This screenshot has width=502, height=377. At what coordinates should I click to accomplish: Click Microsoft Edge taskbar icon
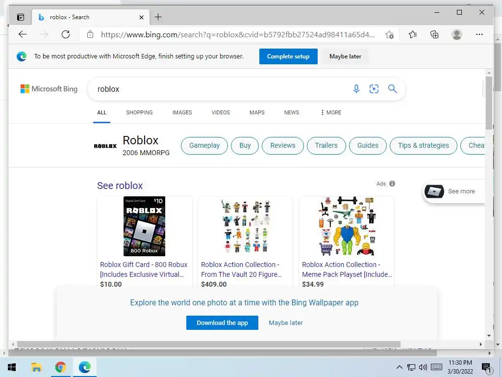[x=85, y=367]
